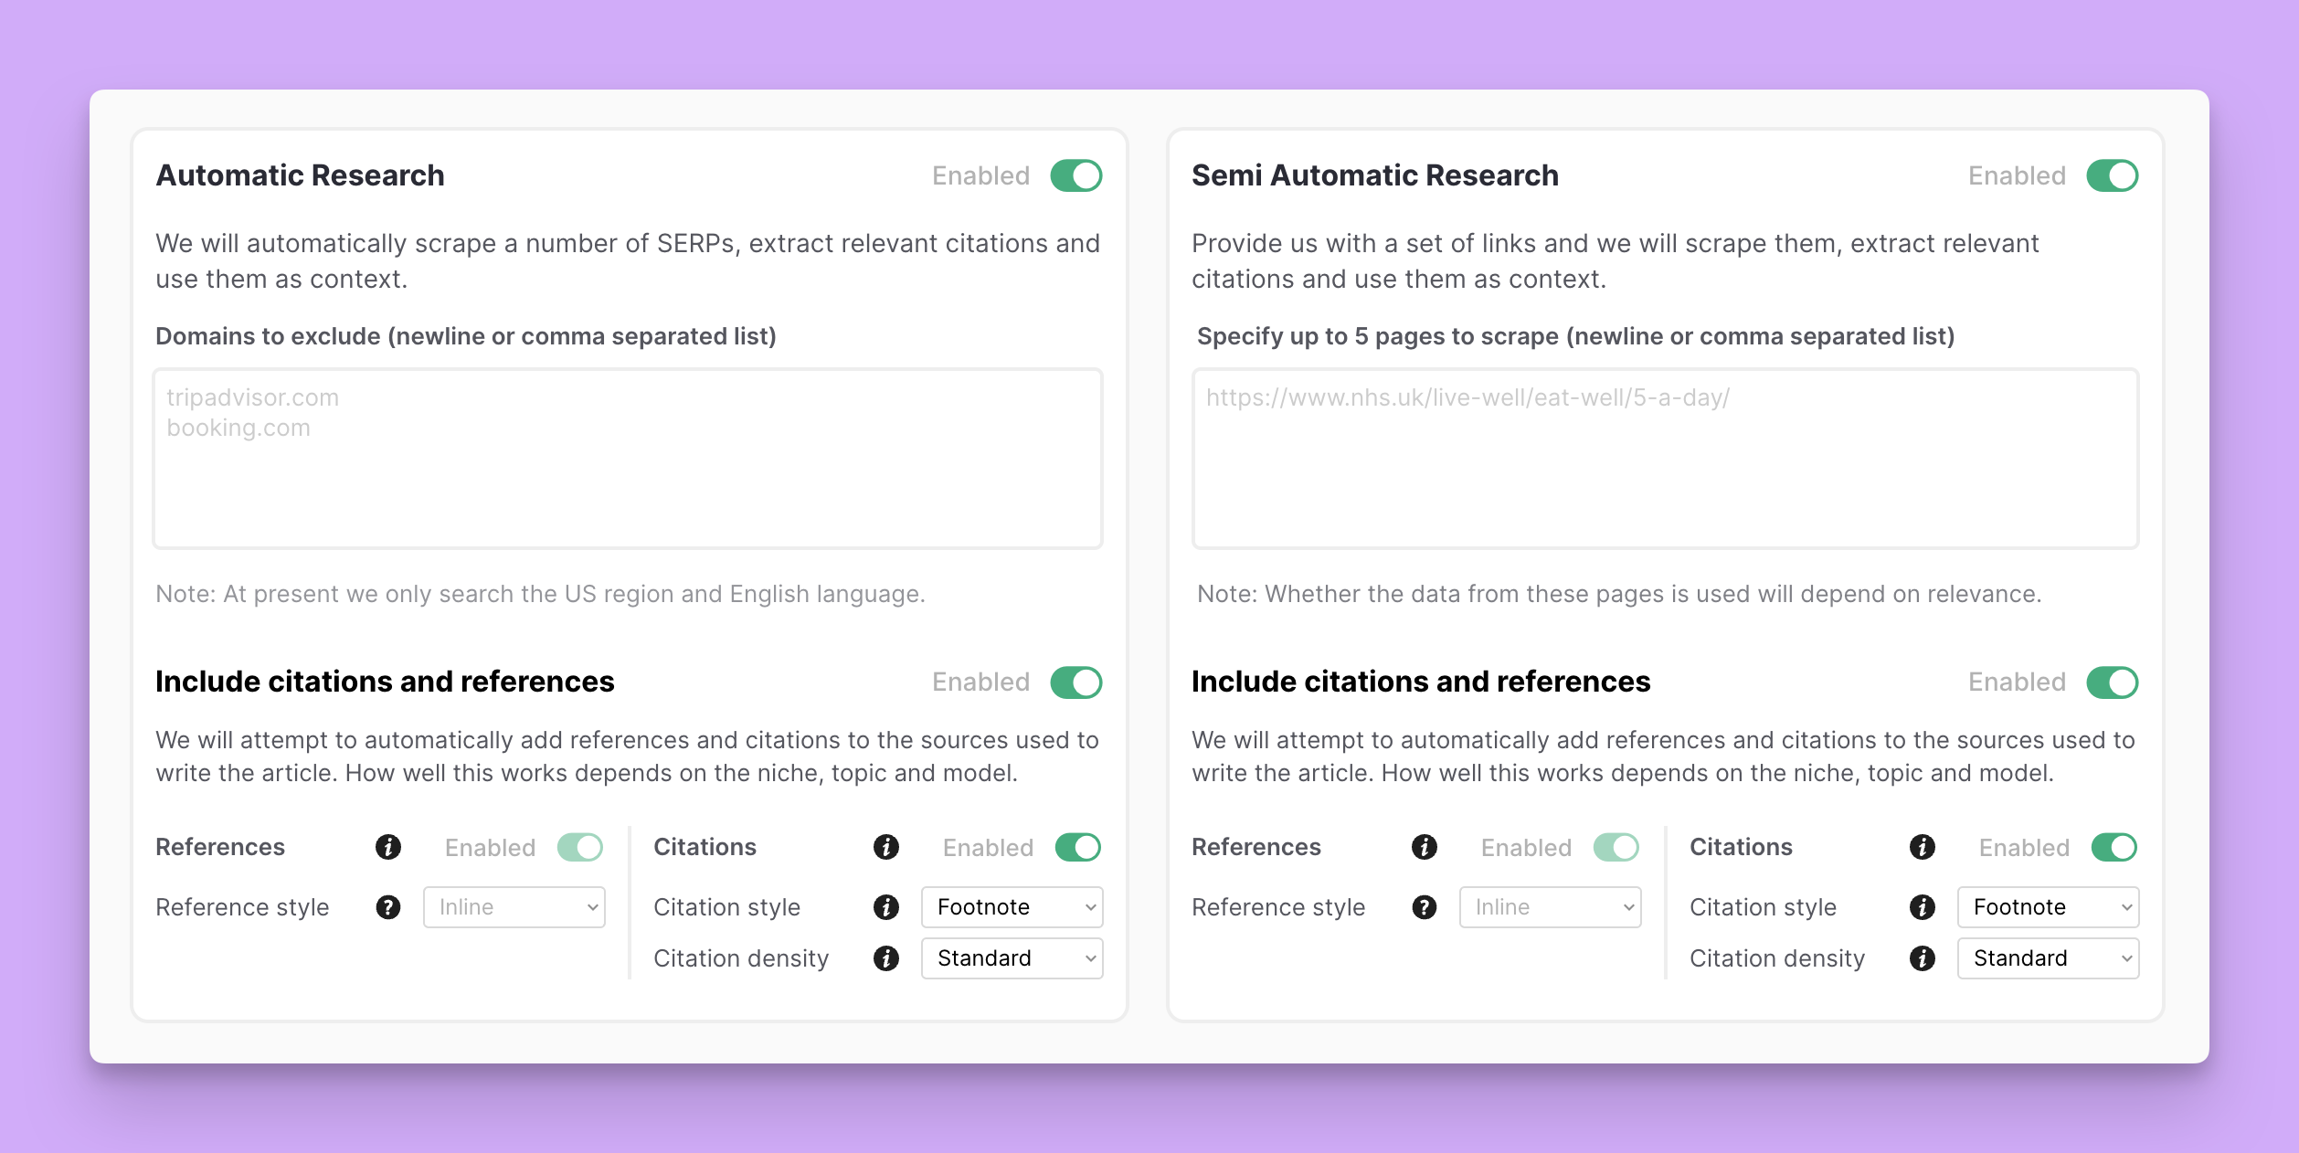Toggle Include citations and references in Automatic Research

tap(1075, 682)
